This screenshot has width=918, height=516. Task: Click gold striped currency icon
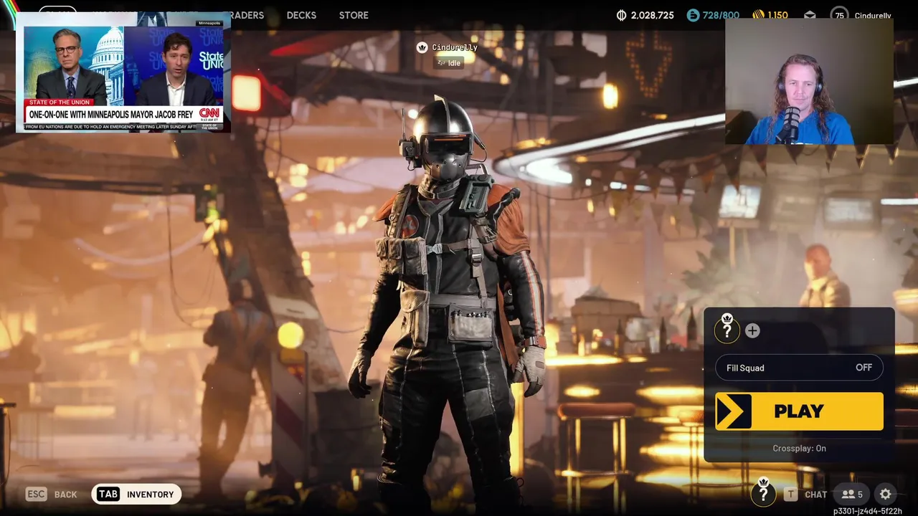pos(758,15)
